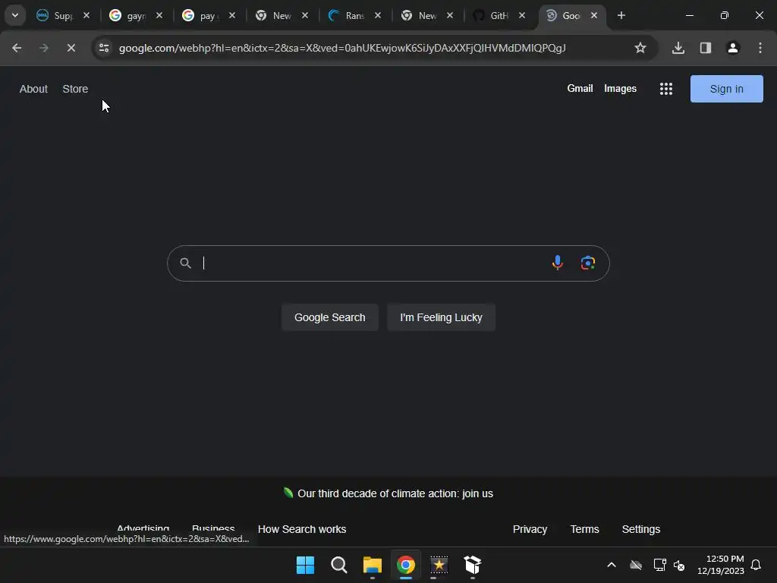Bookmark this page with the star
Image resolution: width=777 pixels, height=583 pixels.
point(640,48)
